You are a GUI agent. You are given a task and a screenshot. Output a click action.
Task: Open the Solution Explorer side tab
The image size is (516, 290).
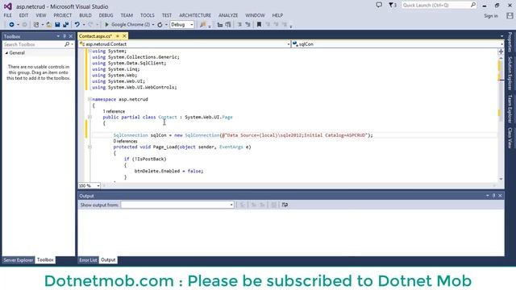tap(510, 73)
